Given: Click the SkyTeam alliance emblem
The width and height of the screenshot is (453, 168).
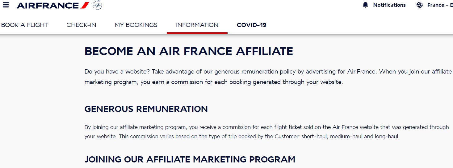Looking at the screenshot, I should point(97,5).
